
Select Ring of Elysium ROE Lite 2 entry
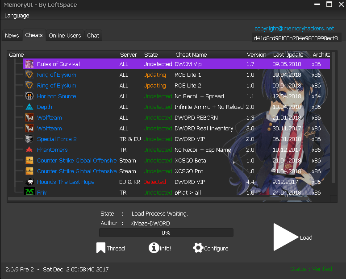pyautogui.click(x=176, y=86)
